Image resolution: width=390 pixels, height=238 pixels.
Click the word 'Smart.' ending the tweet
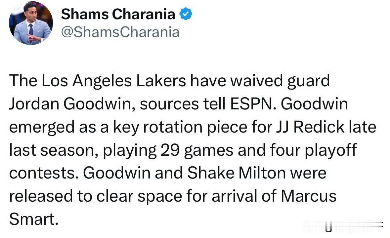(x=34, y=219)
